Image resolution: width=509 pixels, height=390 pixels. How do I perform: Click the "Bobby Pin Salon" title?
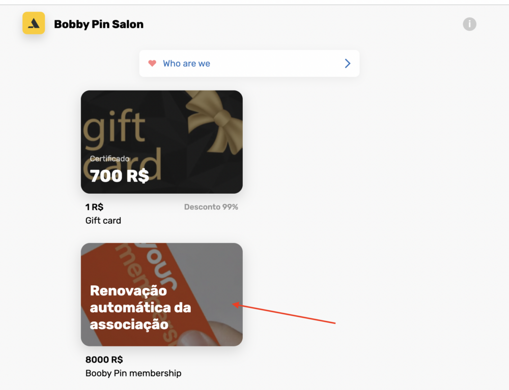(x=99, y=24)
